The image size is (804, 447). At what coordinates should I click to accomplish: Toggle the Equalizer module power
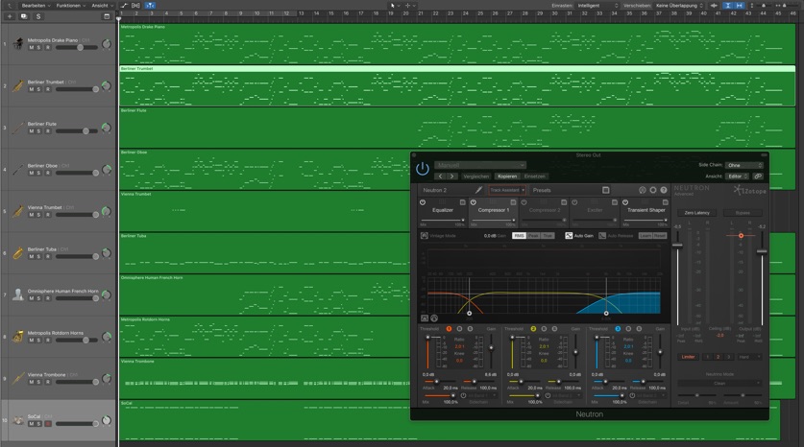pos(423,202)
